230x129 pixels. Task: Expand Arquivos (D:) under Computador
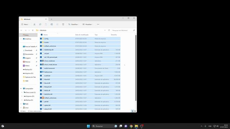point(22,96)
